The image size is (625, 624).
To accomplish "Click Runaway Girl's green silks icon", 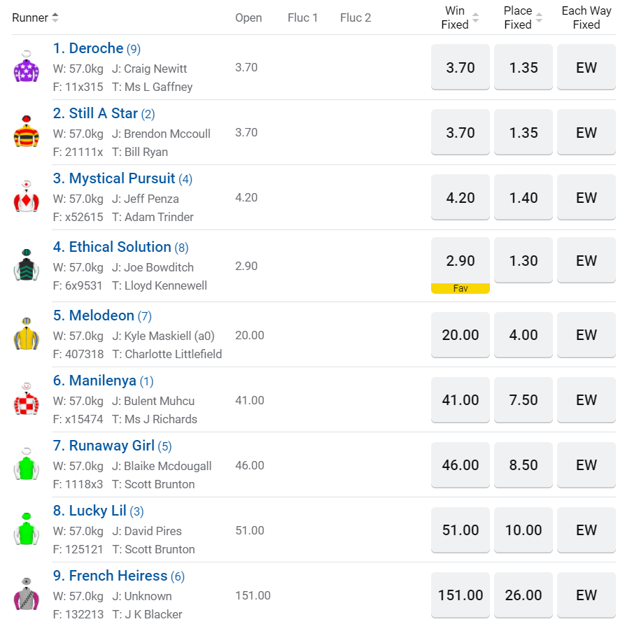I will (x=27, y=465).
